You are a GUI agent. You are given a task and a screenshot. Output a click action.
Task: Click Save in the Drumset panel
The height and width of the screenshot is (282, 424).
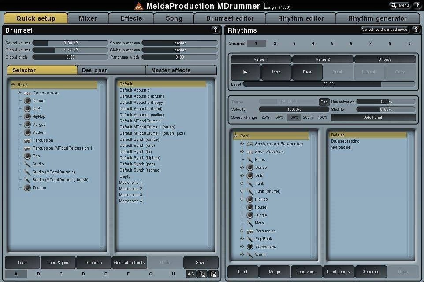pyautogui.click(x=201, y=263)
